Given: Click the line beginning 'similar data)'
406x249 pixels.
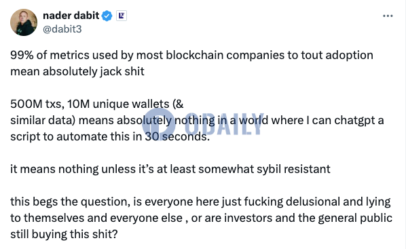Looking at the screenshot, I should (x=197, y=121).
